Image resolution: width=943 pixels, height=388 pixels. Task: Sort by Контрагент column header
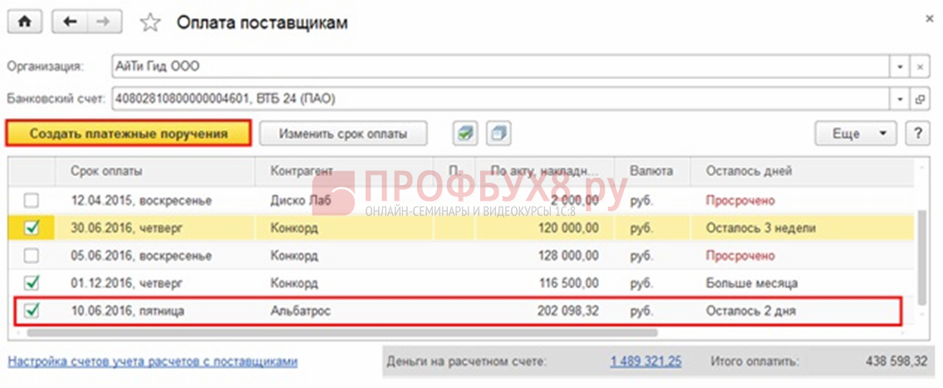click(x=344, y=171)
